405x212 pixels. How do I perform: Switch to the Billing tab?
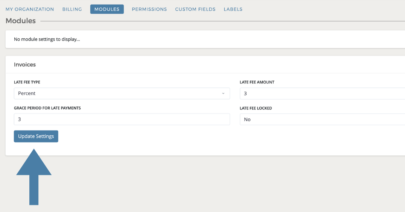point(72,9)
